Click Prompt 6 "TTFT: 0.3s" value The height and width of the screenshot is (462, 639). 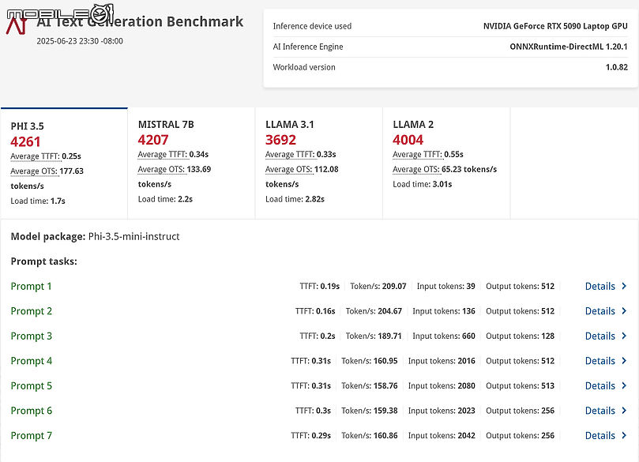coord(313,411)
